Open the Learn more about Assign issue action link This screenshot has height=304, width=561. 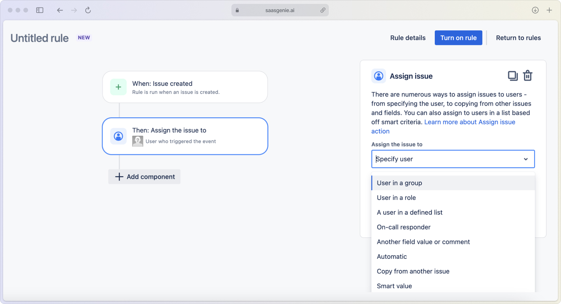(469, 122)
